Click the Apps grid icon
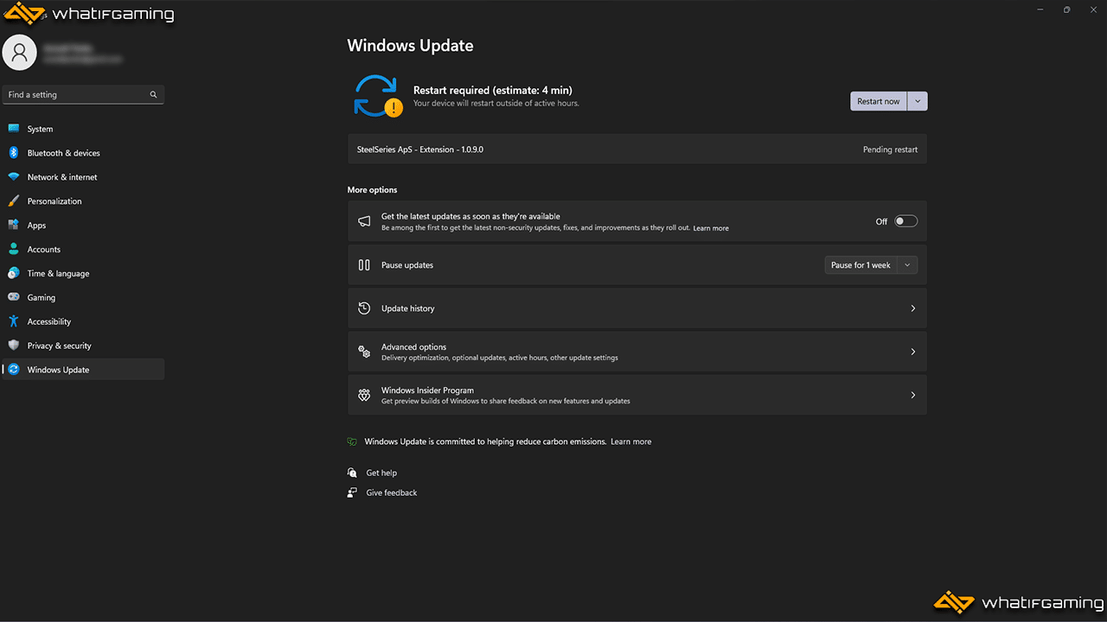 point(13,225)
